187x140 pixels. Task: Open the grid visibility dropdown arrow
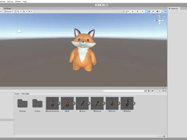pyautogui.click(x=21, y=11)
